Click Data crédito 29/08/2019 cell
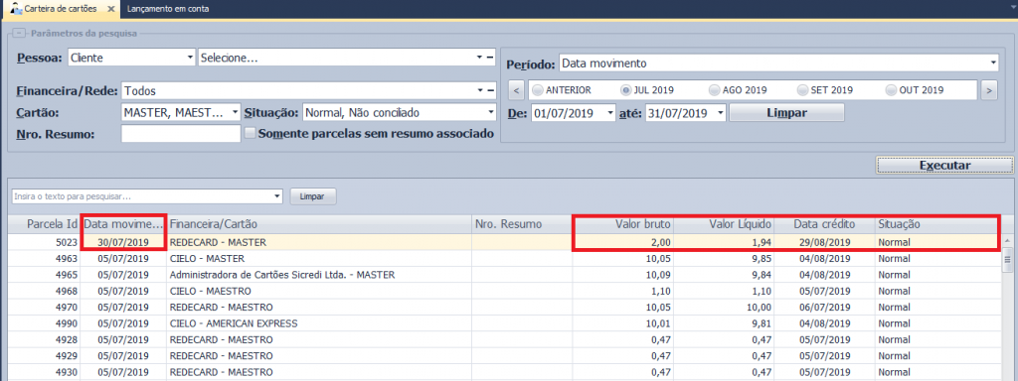Screen dimensions: 1018x381 pos(824,242)
